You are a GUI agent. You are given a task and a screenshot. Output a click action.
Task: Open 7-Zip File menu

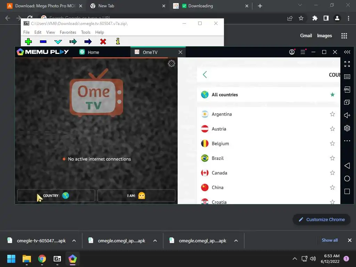click(x=26, y=32)
